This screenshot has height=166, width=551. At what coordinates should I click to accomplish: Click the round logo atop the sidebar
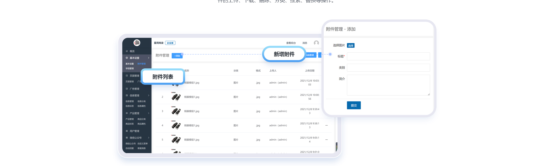(137, 43)
